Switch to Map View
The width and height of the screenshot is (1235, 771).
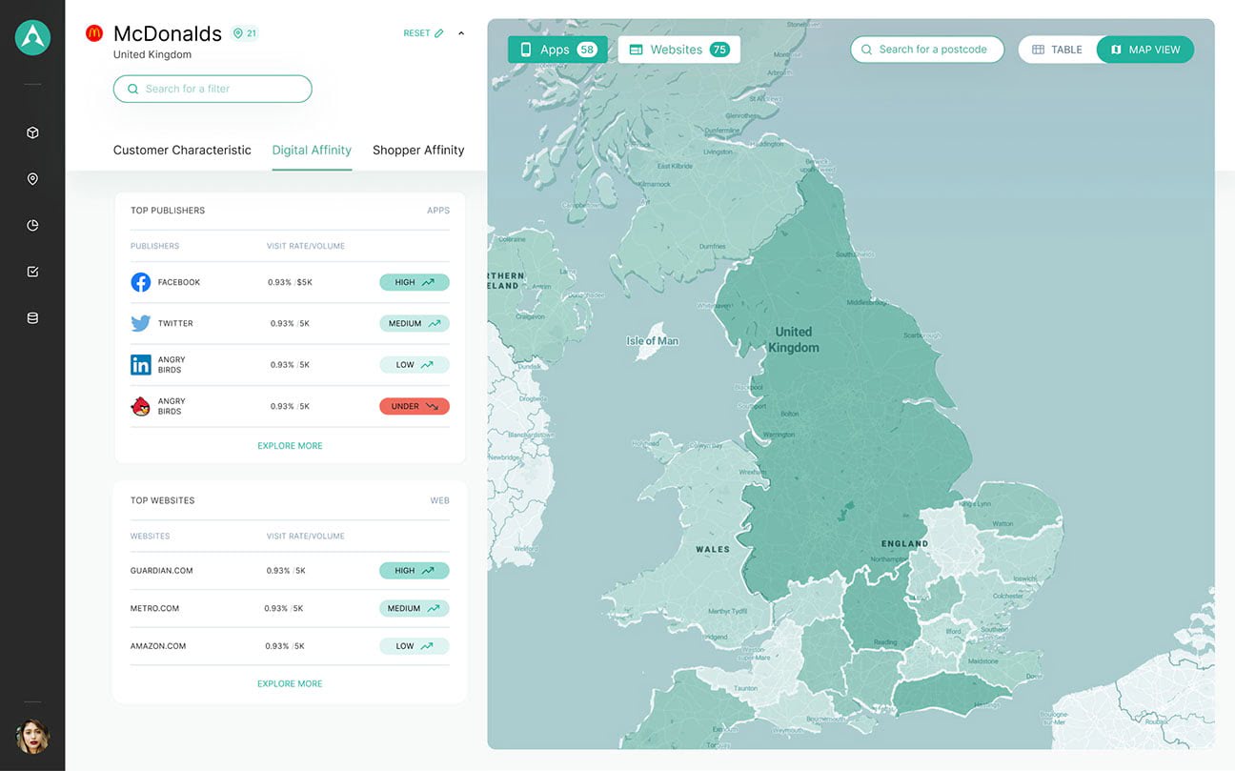click(x=1145, y=50)
